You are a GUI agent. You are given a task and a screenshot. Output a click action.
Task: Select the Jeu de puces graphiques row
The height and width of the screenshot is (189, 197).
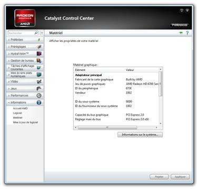pyautogui.click(x=116, y=84)
